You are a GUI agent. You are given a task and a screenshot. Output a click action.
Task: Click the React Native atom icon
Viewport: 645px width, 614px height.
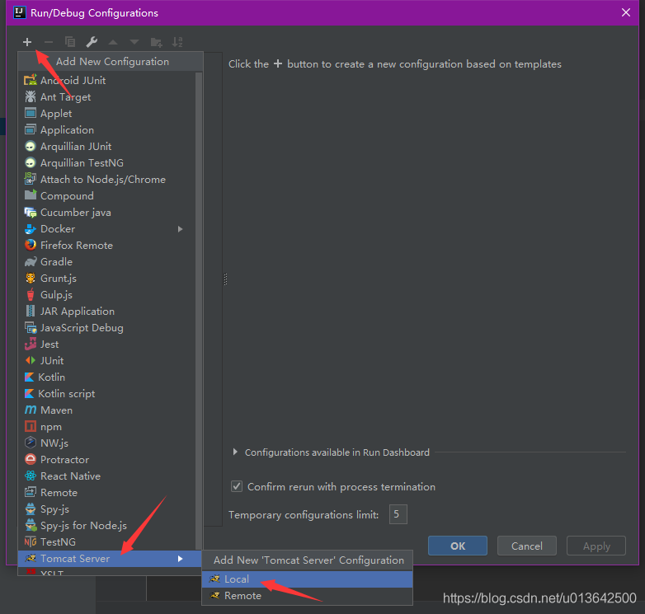click(x=31, y=476)
